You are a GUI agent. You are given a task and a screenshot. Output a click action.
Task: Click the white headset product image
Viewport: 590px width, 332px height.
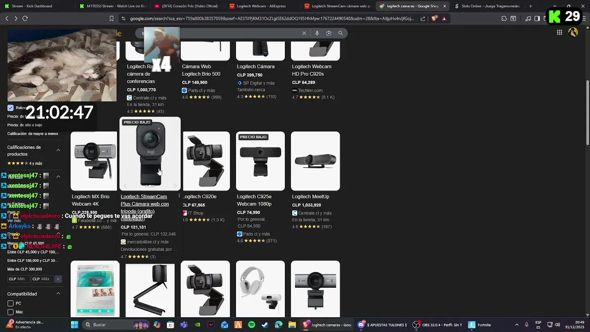pos(260,289)
